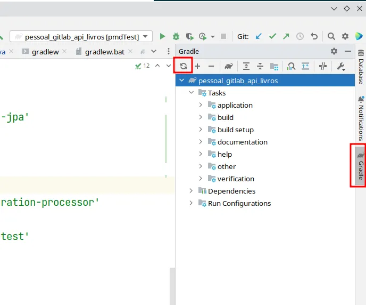366x305 pixels.
Task: Debug the pmdTest configuration
Action: (x=176, y=36)
